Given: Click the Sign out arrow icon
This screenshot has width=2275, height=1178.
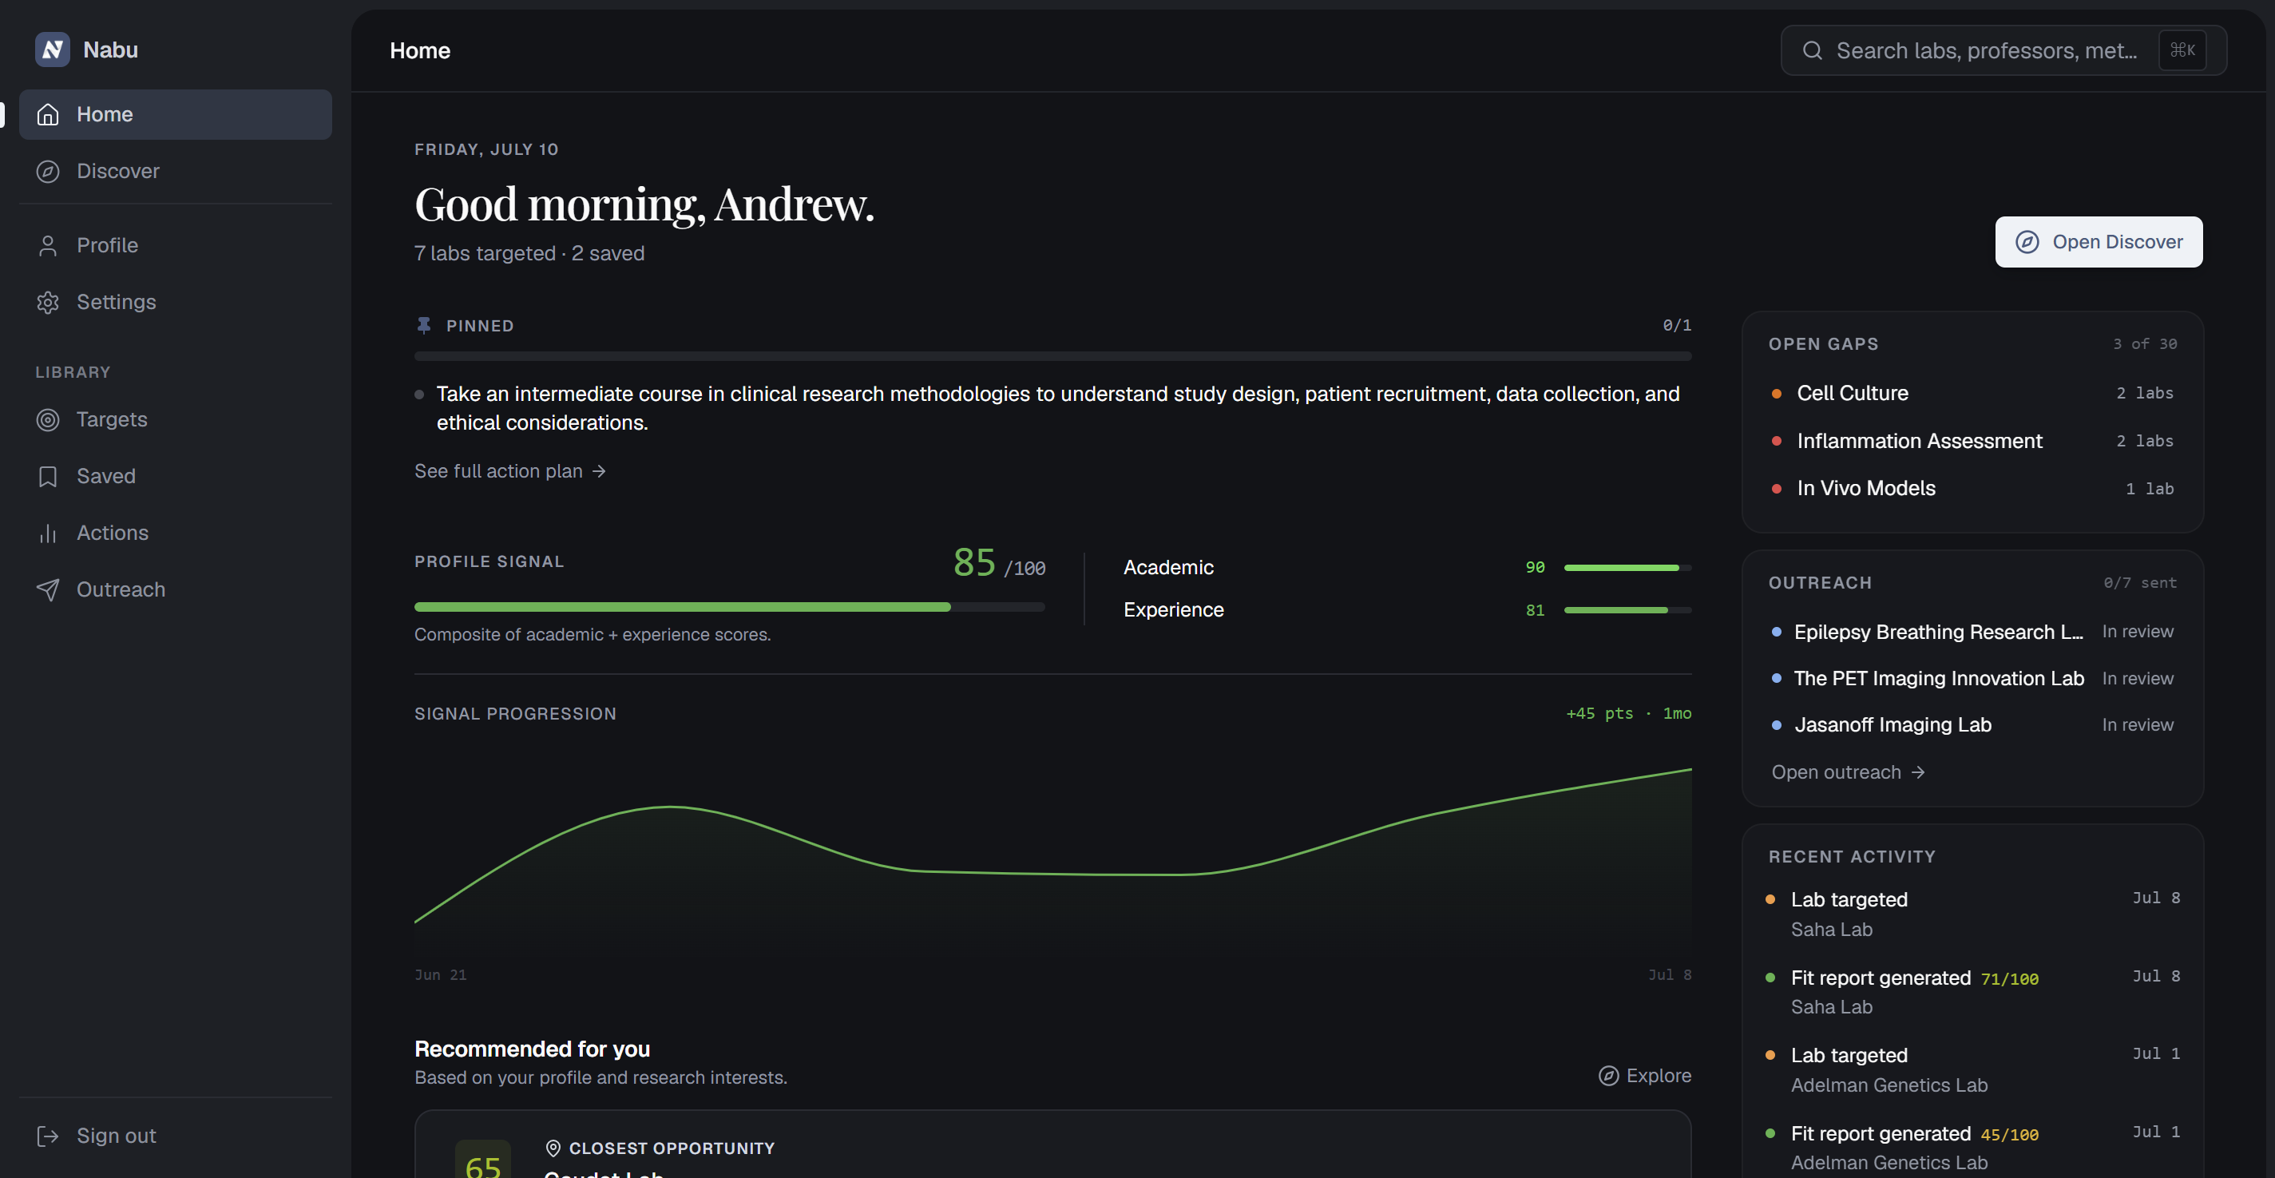Looking at the screenshot, I should point(48,1136).
